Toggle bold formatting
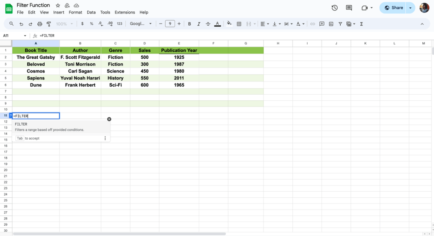This screenshot has width=434, height=236. click(189, 24)
